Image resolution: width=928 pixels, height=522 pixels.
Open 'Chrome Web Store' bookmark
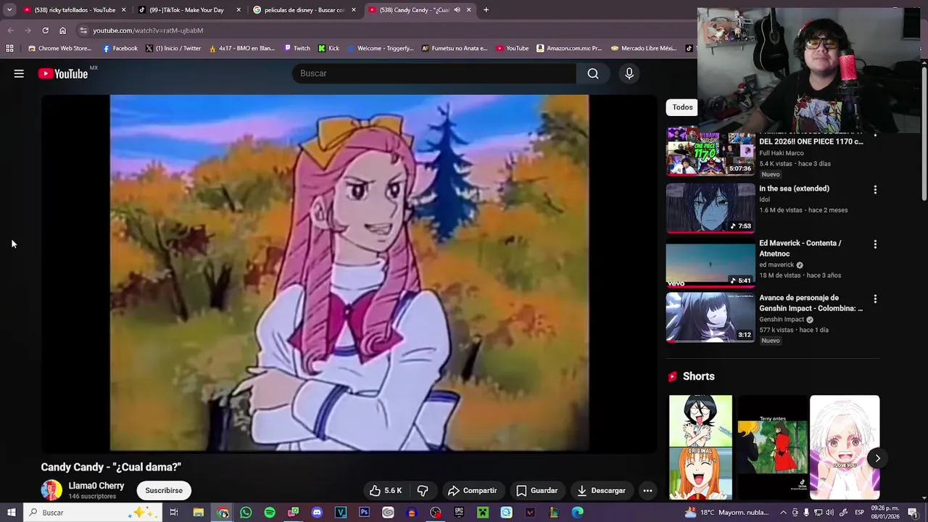click(59, 49)
